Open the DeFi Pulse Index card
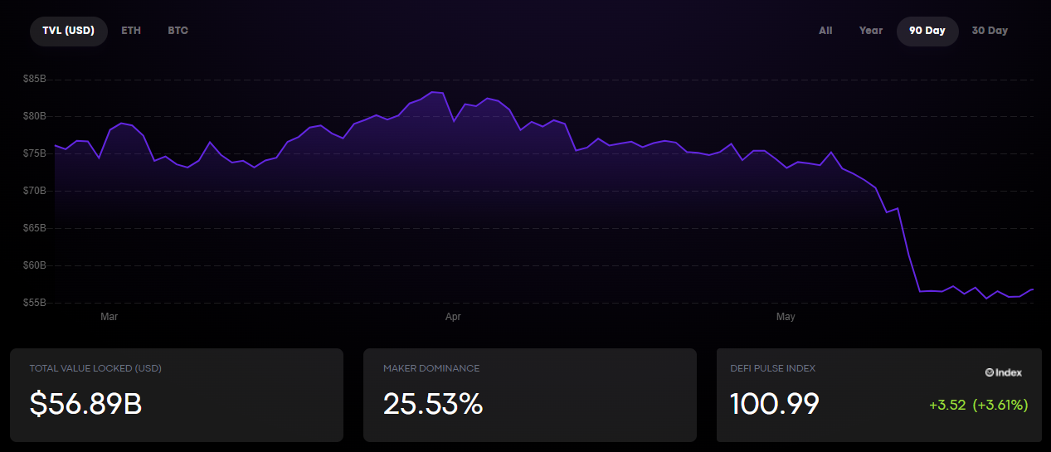The height and width of the screenshot is (452, 1051). 879,395
